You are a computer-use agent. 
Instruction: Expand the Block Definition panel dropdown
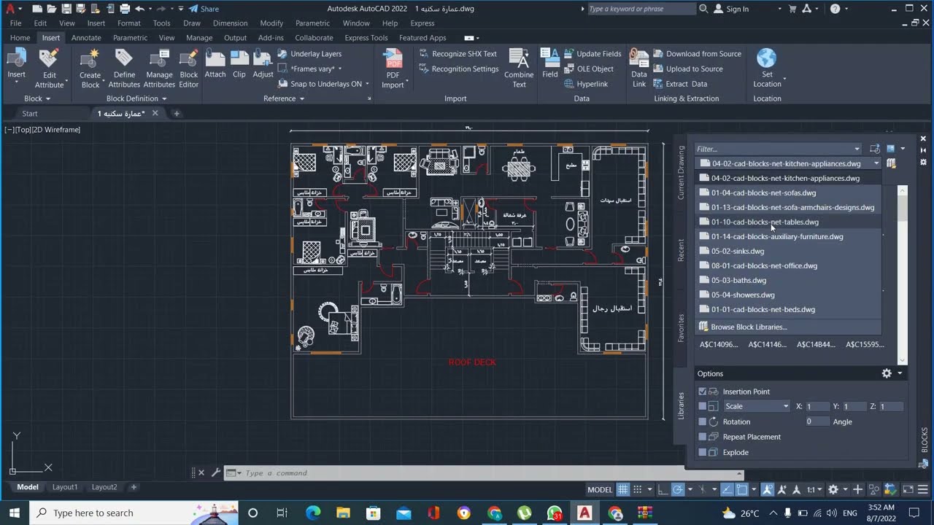(136, 98)
